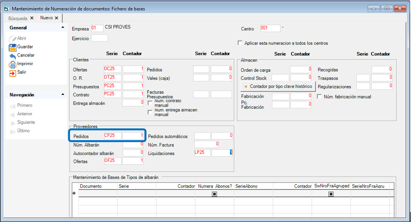Image resolution: width=411 pixels, height=222 pixels.
Task: Click Vales (caja) contador field
Action: [221, 78]
